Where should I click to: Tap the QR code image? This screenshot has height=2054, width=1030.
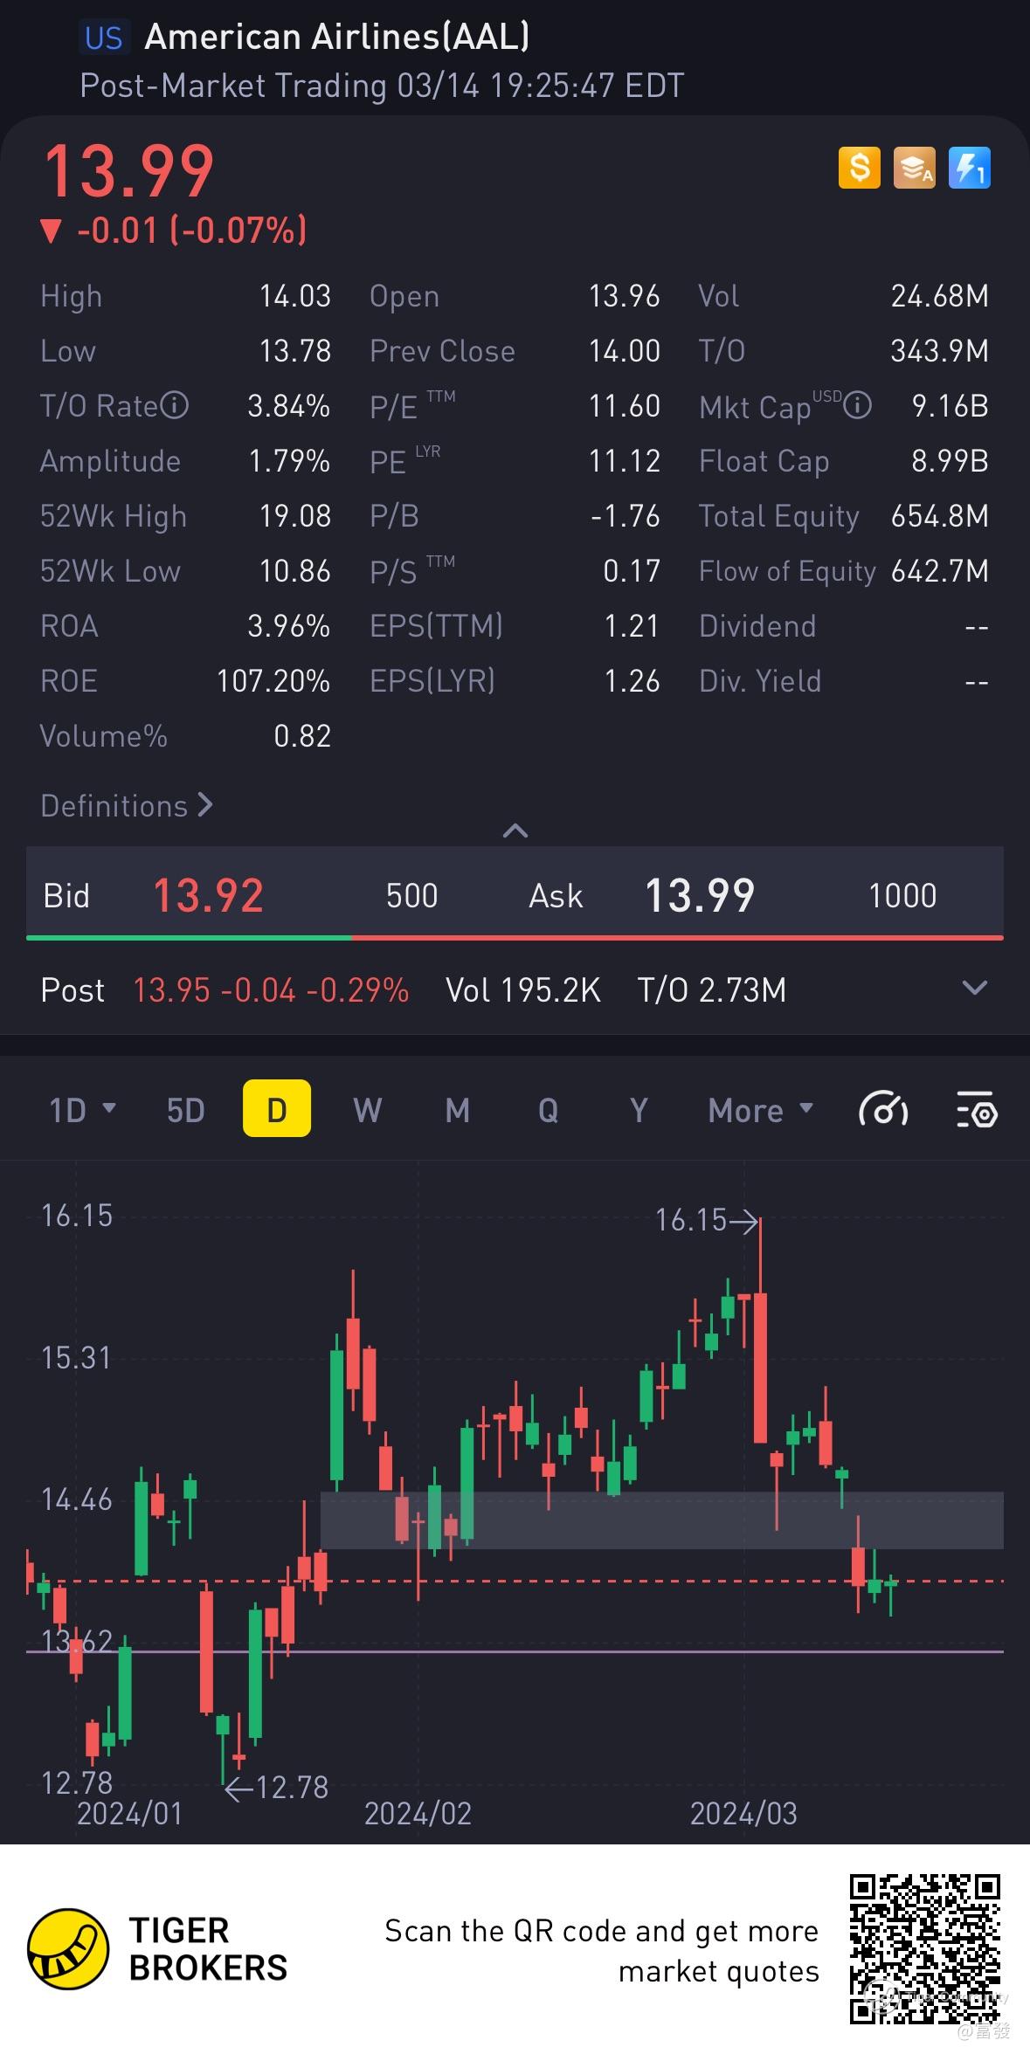pyautogui.click(x=925, y=1949)
